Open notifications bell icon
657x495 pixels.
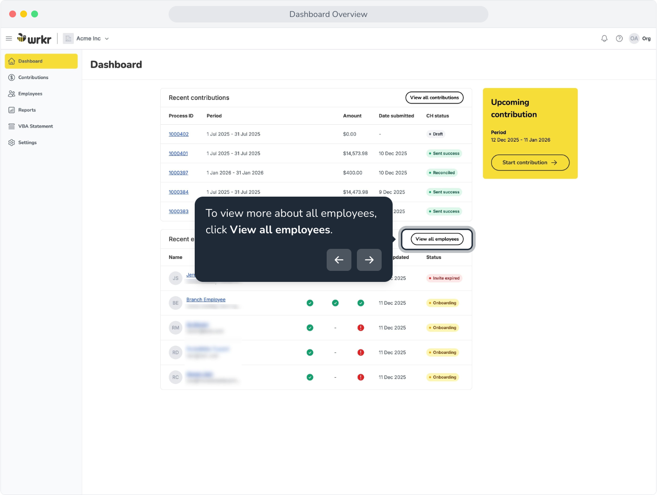tap(604, 38)
